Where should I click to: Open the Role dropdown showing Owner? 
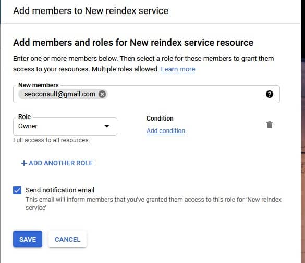(65, 126)
